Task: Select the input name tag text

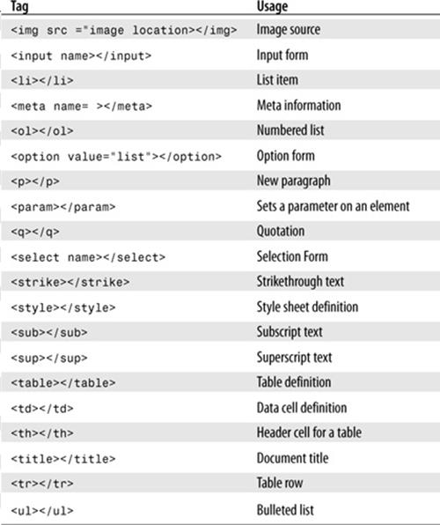Action: point(81,55)
